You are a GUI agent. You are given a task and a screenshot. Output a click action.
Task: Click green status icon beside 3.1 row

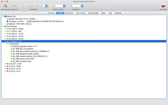7,31
